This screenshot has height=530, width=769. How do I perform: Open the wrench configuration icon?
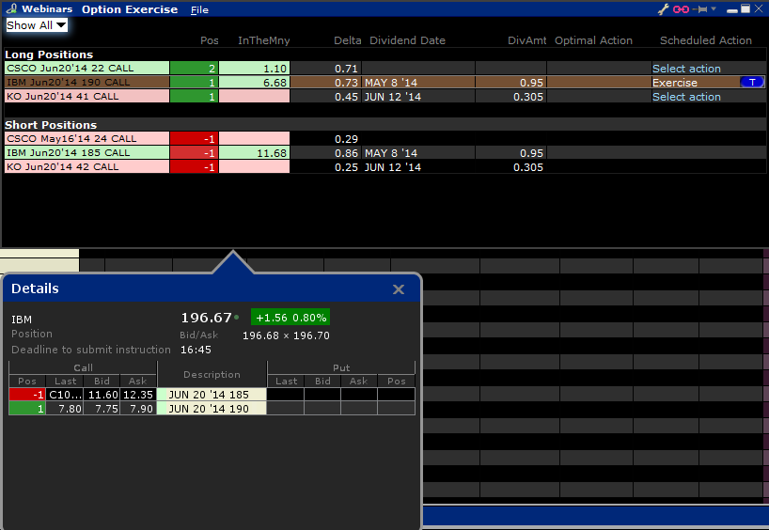point(663,9)
